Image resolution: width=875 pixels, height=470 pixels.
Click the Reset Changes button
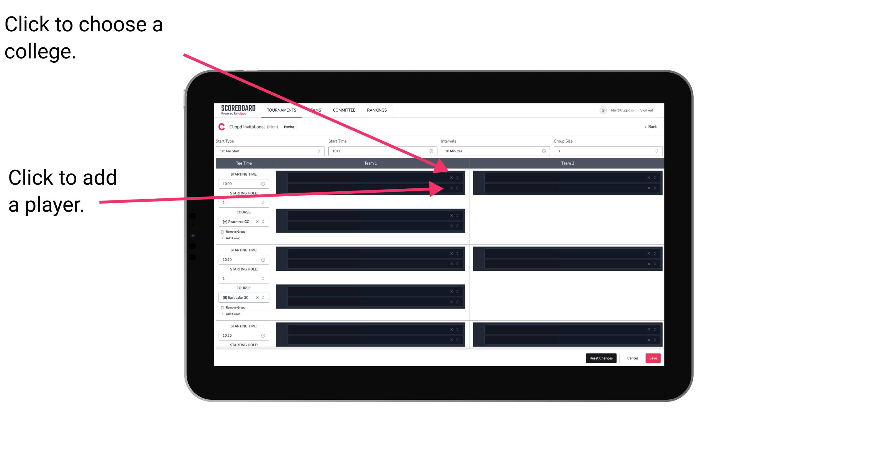pos(601,358)
